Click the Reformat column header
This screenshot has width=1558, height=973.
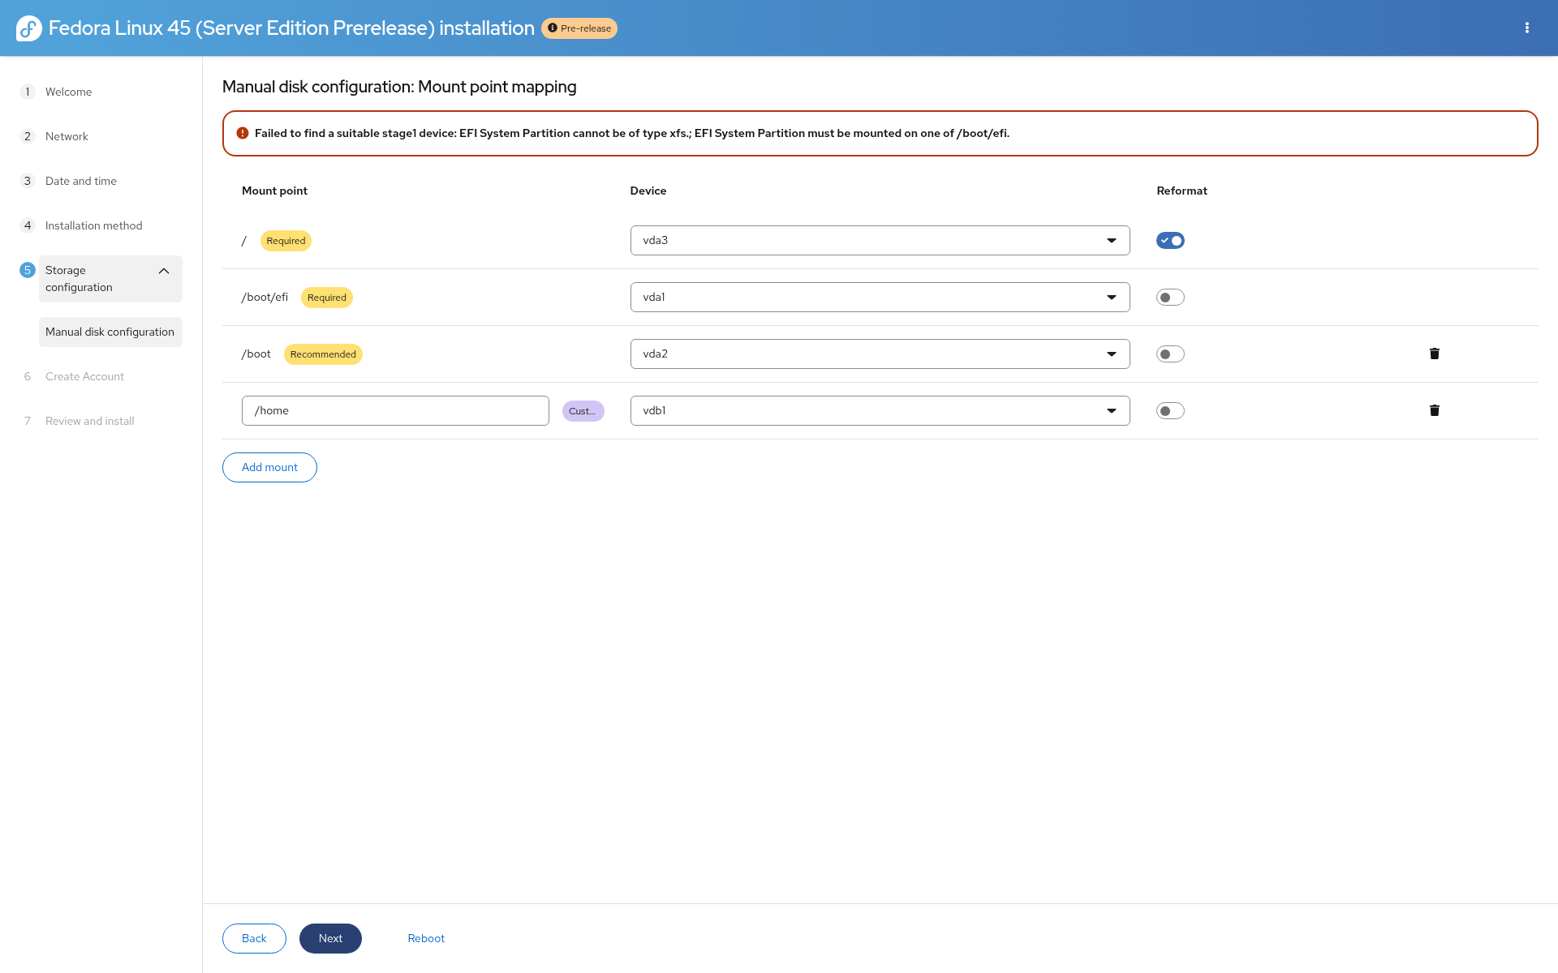click(x=1181, y=191)
